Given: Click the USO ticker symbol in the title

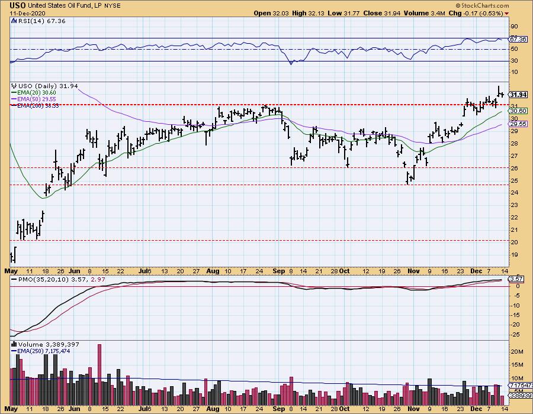Looking at the screenshot, I should pyautogui.click(x=18, y=5).
